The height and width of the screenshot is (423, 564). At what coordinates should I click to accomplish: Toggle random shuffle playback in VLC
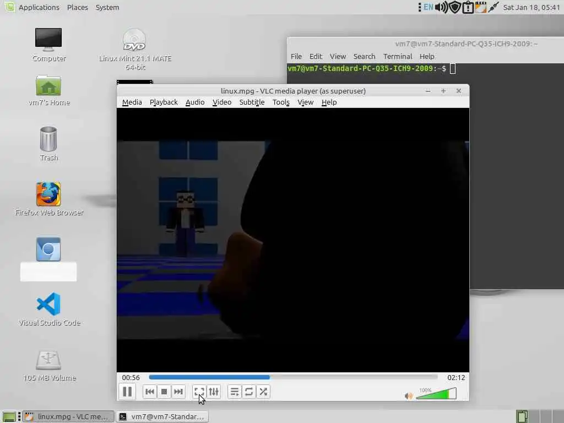coord(263,392)
